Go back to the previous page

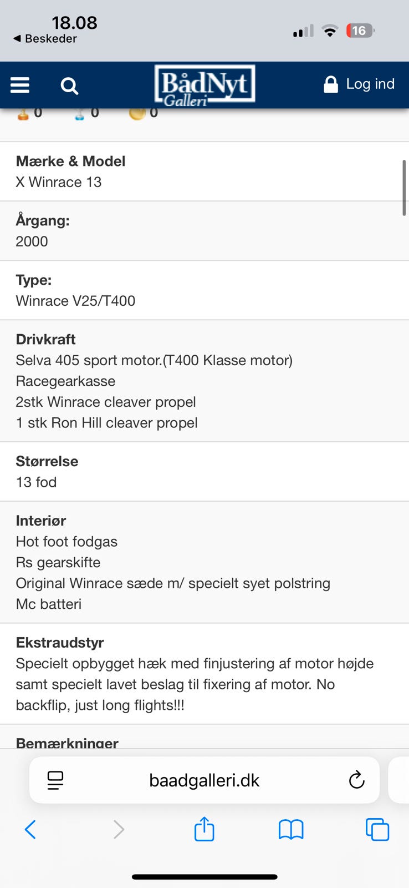pos(30,830)
